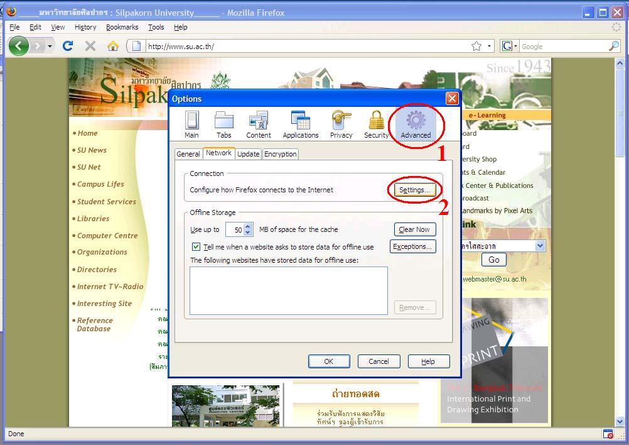The height and width of the screenshot is (445, 629).
Task: Open the View menu
Action: tap(58, 27)
